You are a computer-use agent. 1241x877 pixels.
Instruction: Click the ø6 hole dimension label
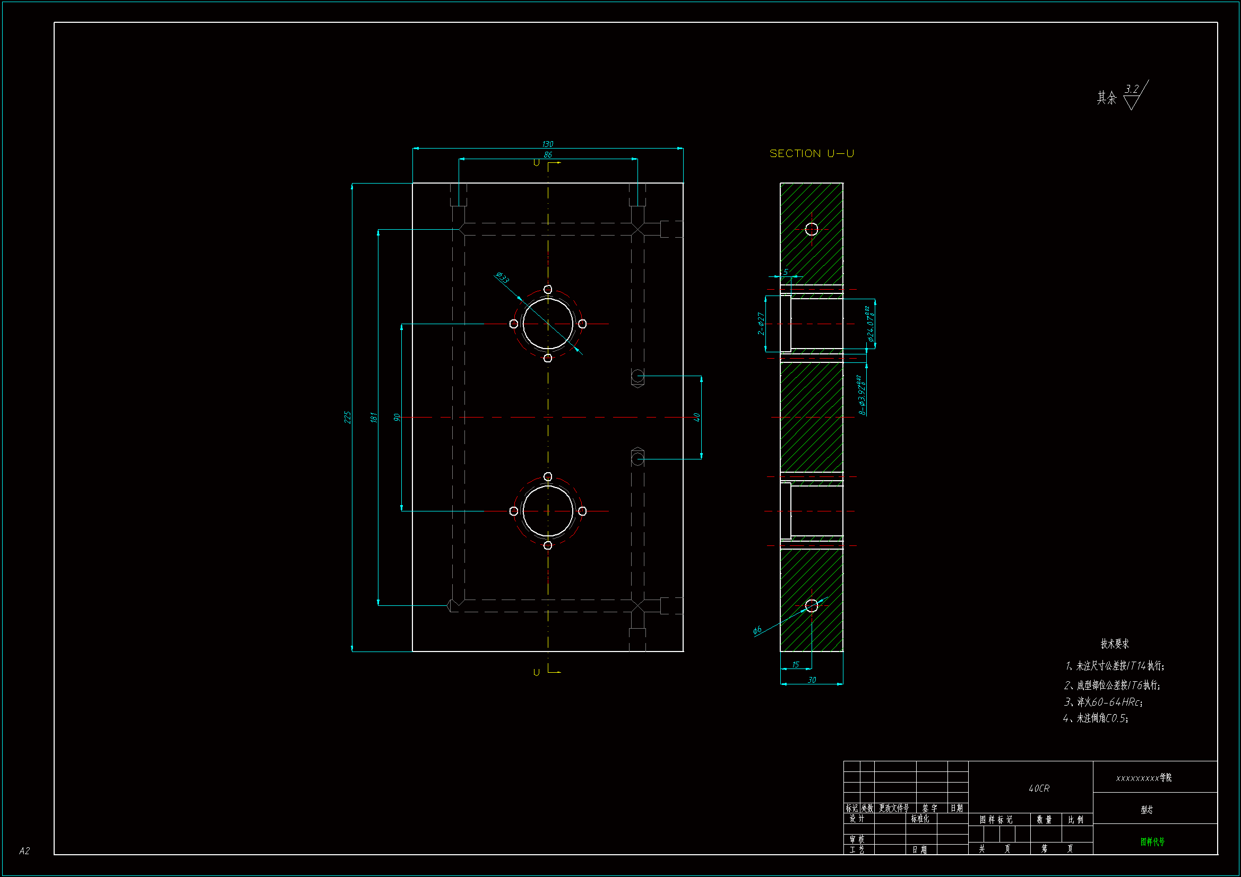[x=757, y=630]
